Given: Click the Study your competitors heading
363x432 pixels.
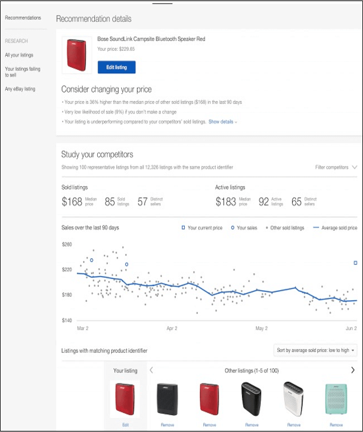Looking at the screenshot, I should pyautogui.click(x=97, y=154).
